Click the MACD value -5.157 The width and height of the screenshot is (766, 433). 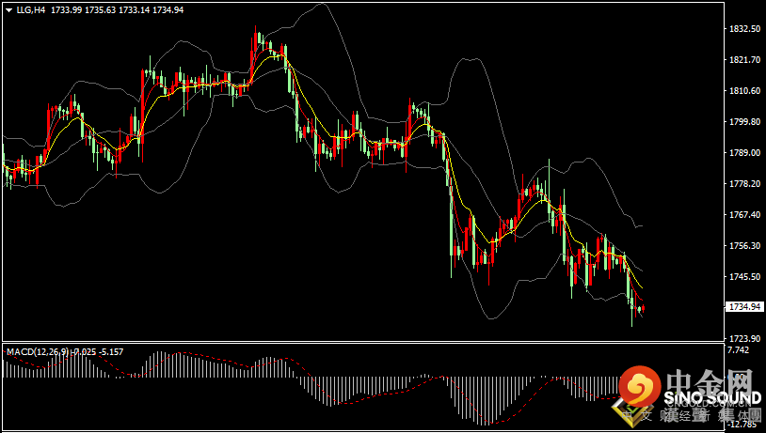(111, 351)
